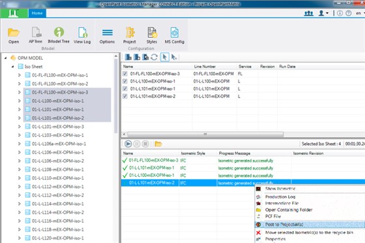Sort sheet list by Revision column

[x=267, y=67]
